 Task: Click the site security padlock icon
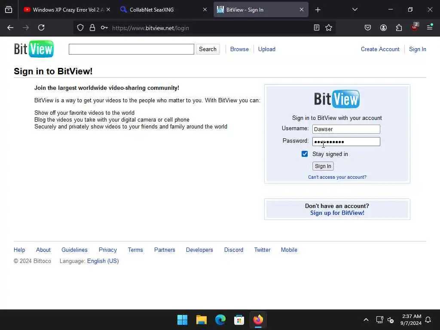(92, 28)
